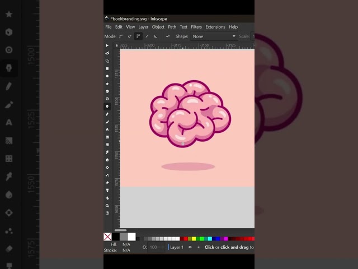Viewport: 358px width, 269px height.
Task: Select the Spray tool
Action: tap(107, 175)
